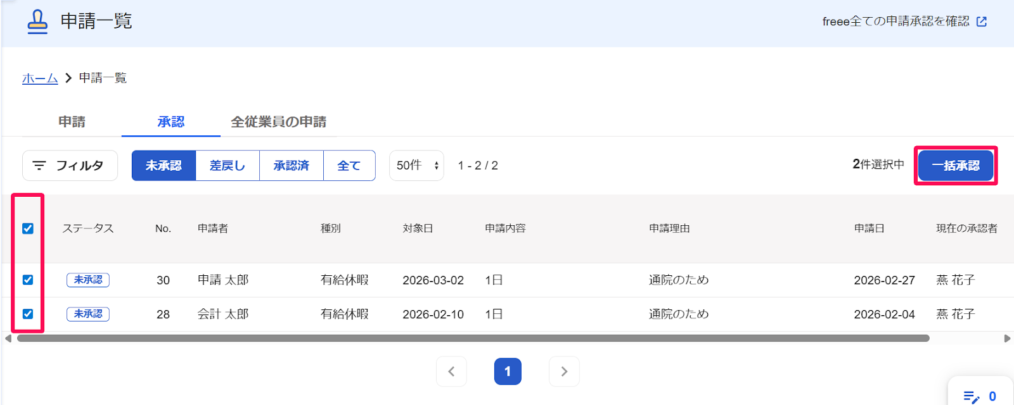Open the memo edit icon showing 0
This screenshot has height=405, width=1014.
(971, 397)
